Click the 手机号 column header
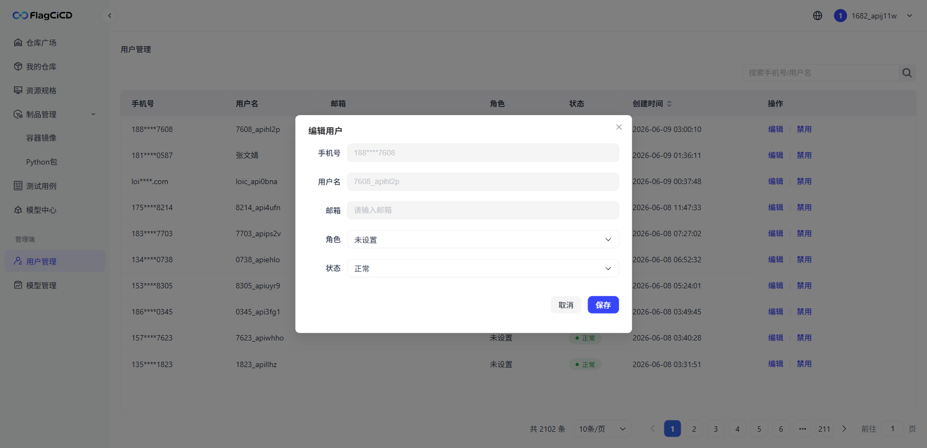927x448 pixels. click(x=143, y=104)
